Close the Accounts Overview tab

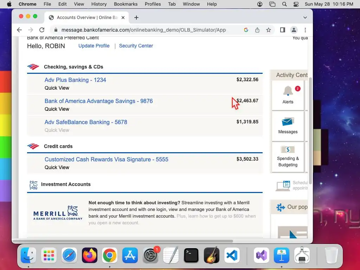(123, 18)
